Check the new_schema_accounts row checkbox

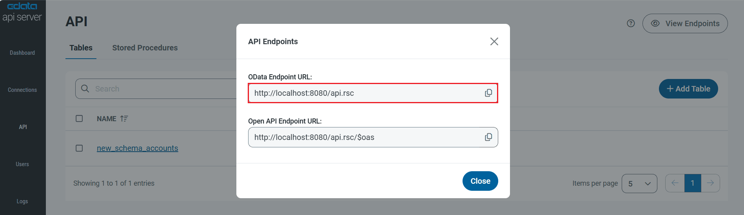[x=79, y=148]
